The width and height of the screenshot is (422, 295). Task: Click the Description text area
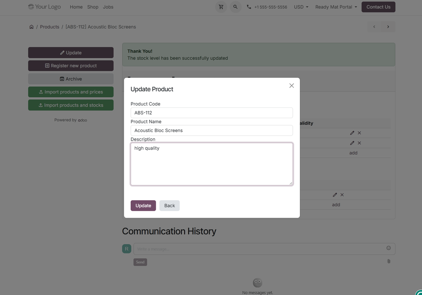[211, 164]
